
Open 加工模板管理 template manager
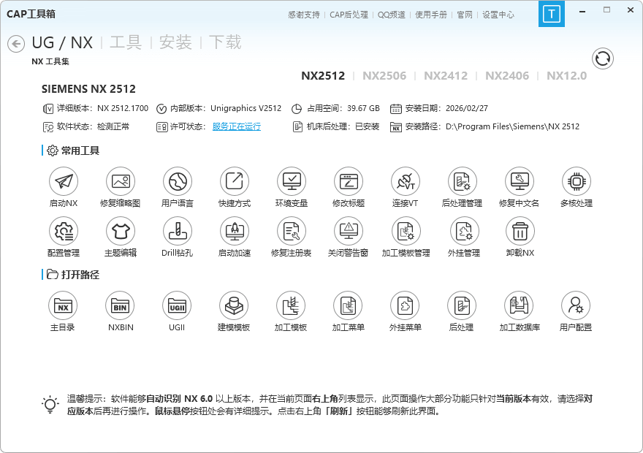tap(406, 231)
